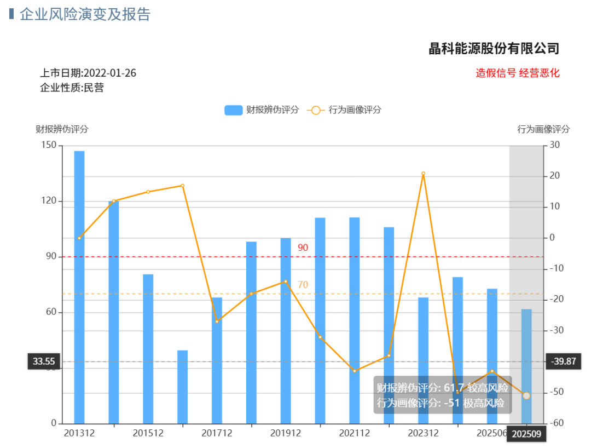This screenshot has height=448, width=591.
Task: Click the left axis title 财报辨伪评分
Action: point(62,129)
